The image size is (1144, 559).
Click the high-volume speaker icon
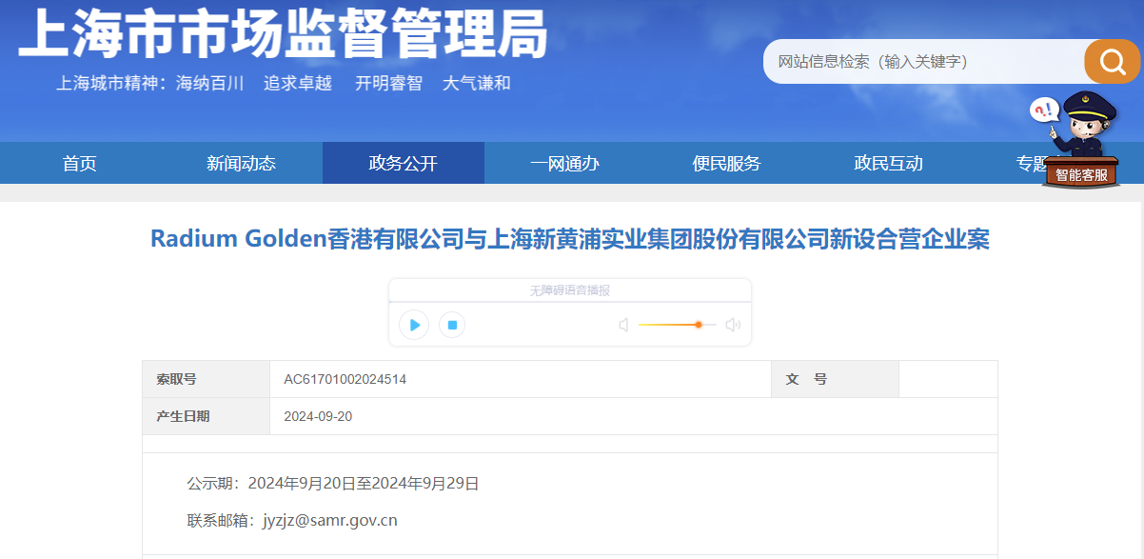pyautogui.click(x=733, y=325)
